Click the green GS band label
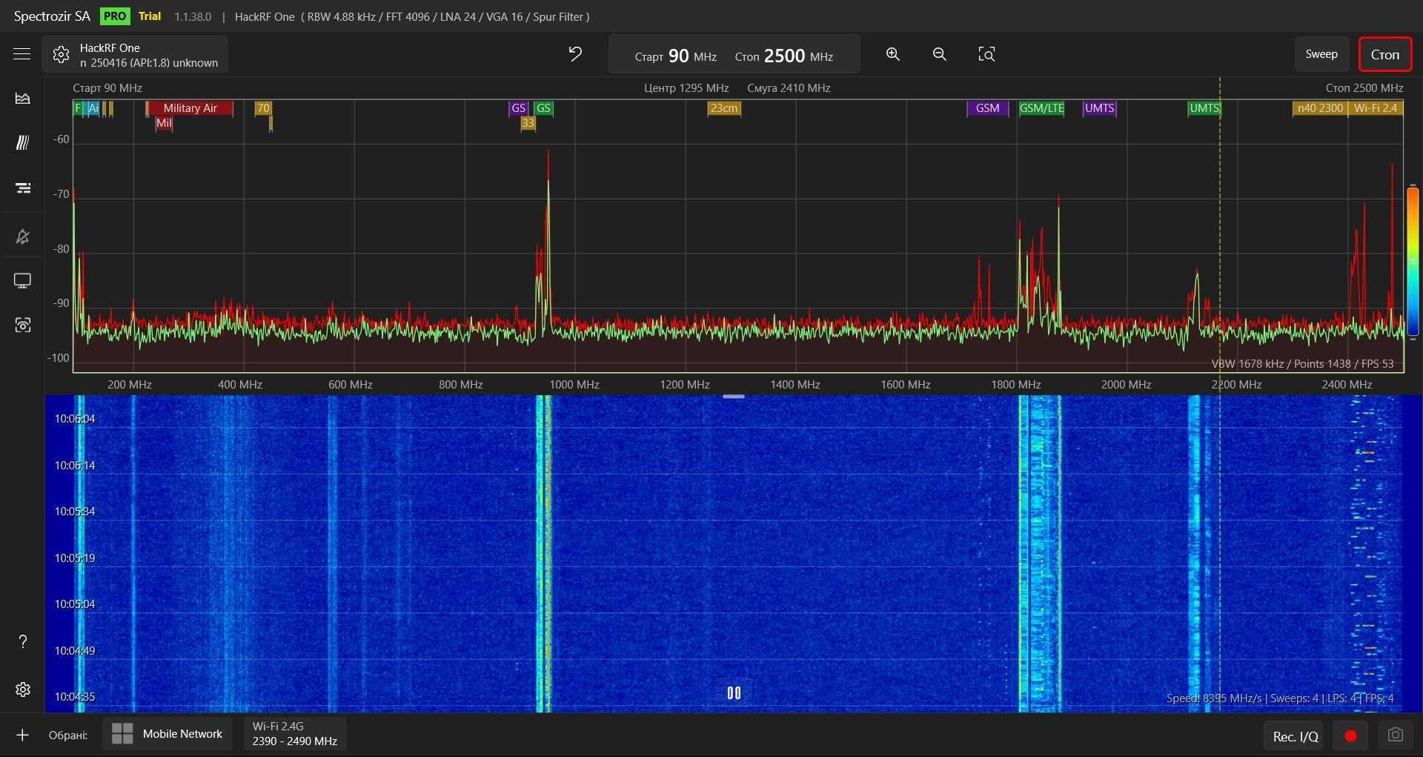Image resolution: width=1423 pixels, height=757 pixels. pos(543,108)
